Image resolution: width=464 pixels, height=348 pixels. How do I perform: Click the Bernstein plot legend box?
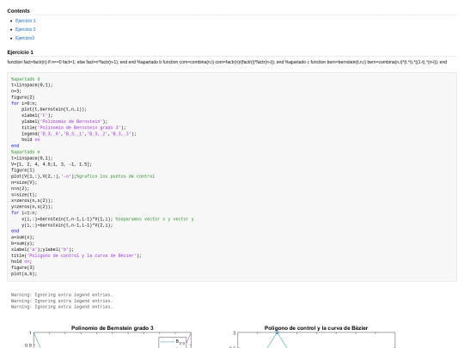tap(173, 342)
